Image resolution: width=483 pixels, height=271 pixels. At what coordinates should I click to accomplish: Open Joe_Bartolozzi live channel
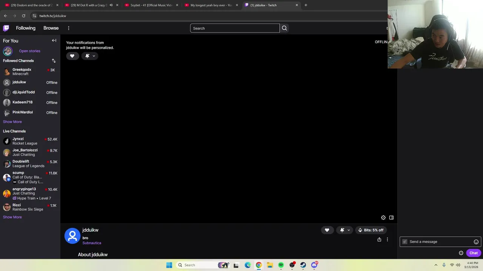[30, 152]
